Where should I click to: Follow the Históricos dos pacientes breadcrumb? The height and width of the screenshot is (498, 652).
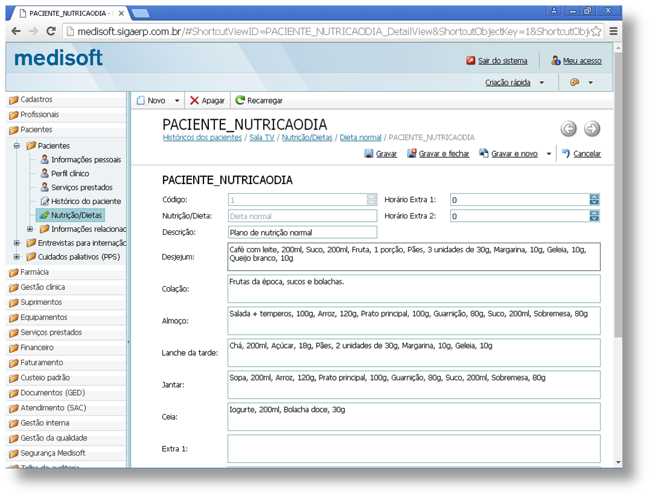click(x=202, y=137)
